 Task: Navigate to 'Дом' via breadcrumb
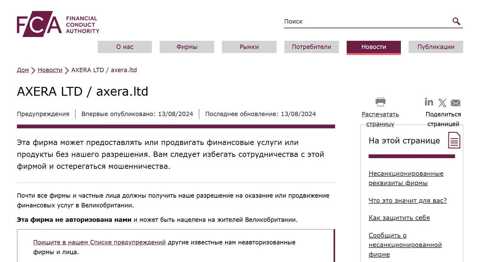(x=23, y=70)
